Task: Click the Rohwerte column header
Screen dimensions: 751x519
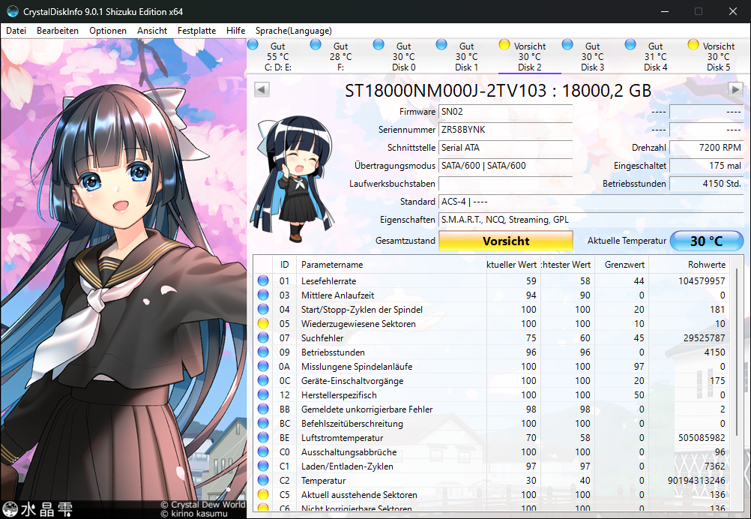Action: (690, 265)
